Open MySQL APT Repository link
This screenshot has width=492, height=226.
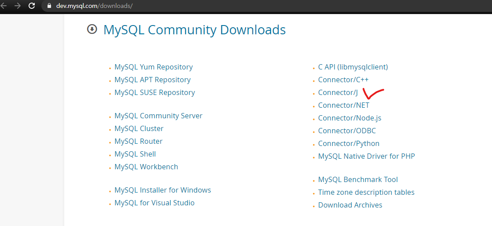153,80
